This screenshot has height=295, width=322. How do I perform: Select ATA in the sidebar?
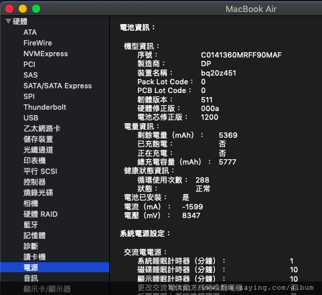click(x=30, y=32)
